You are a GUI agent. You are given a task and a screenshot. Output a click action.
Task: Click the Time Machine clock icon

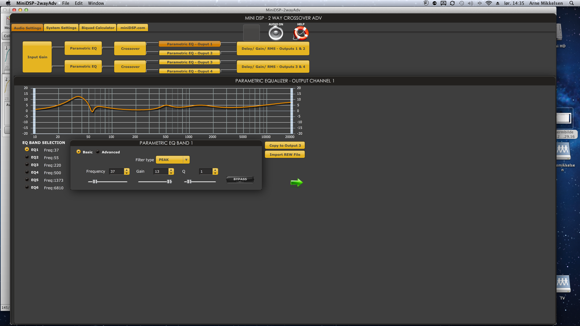pyautogui.click(x=462, y=3)
